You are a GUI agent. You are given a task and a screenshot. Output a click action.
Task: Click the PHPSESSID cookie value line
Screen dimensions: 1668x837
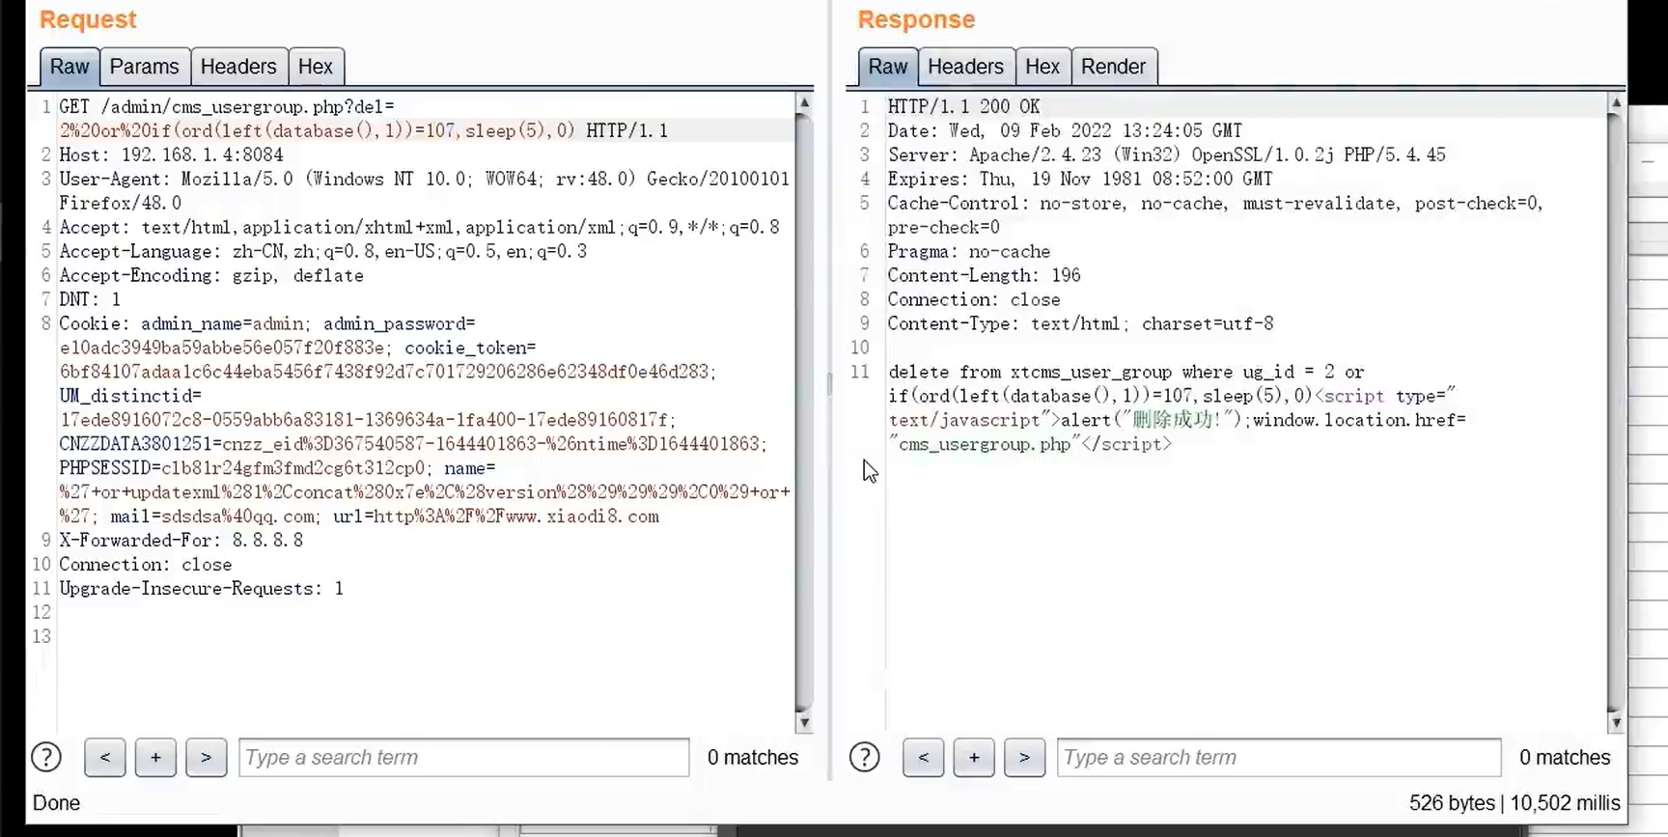pos(277,468)
